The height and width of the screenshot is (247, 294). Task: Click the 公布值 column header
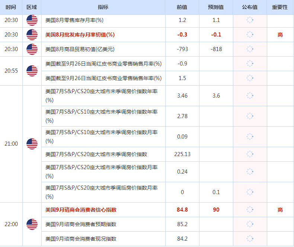click(250, 7)
